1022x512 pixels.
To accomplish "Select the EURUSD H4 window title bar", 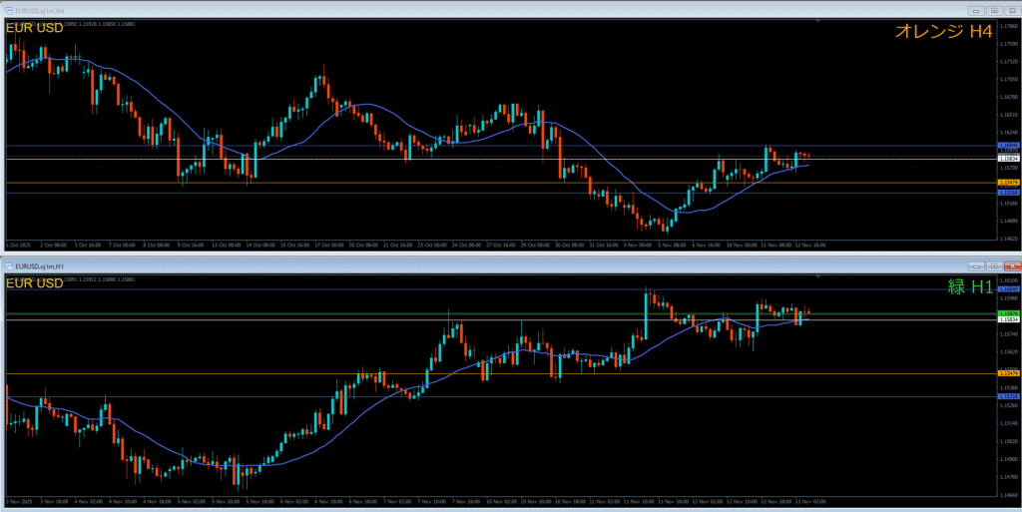I will (399, 9).
